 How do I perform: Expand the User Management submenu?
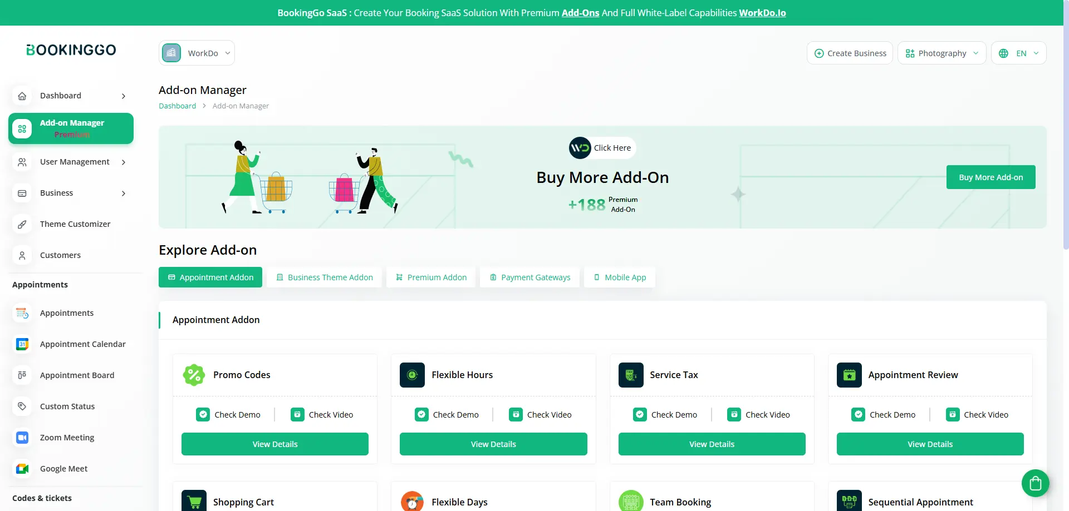click(x=124, y=162)
